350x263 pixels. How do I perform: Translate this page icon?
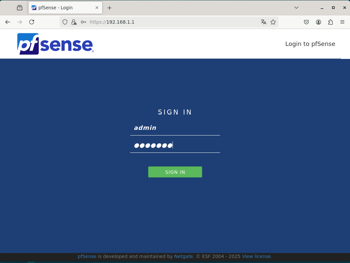pos(264,22)
